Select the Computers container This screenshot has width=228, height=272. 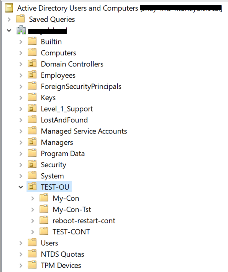tap(58, 53)
